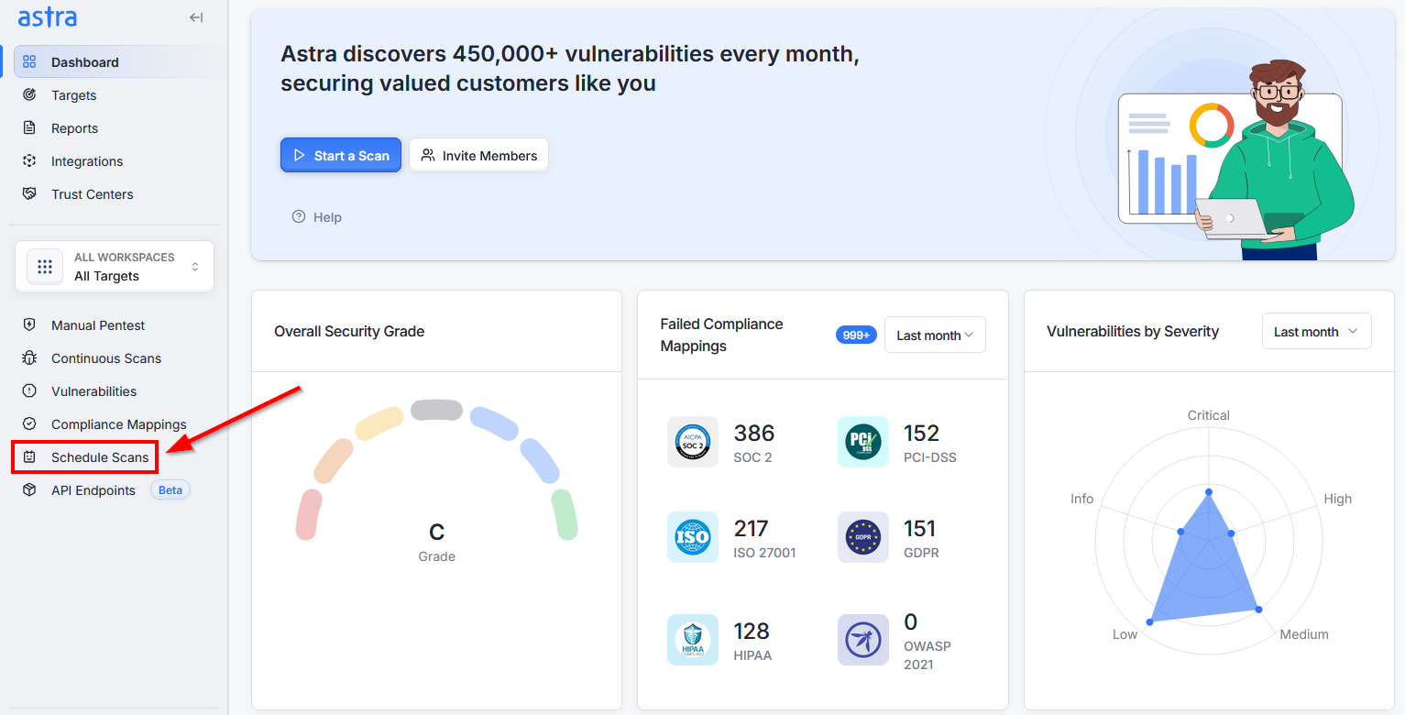Click the Astra logo
The image size is (1405, 715).
(48, 17)
